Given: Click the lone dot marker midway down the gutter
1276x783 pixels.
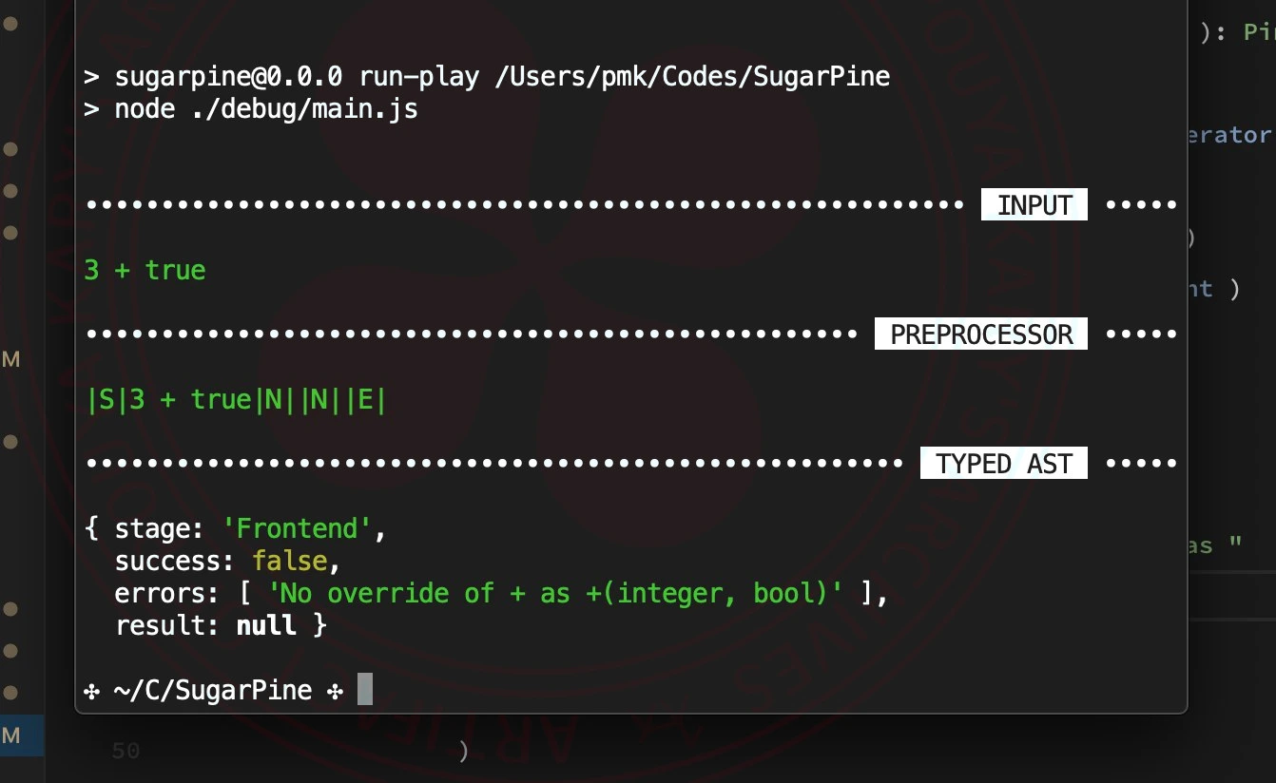Looking at the screenshot, I should point(11,440).
